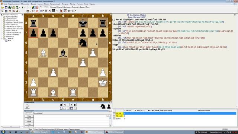Click the Result header field button

click(29, 122)
